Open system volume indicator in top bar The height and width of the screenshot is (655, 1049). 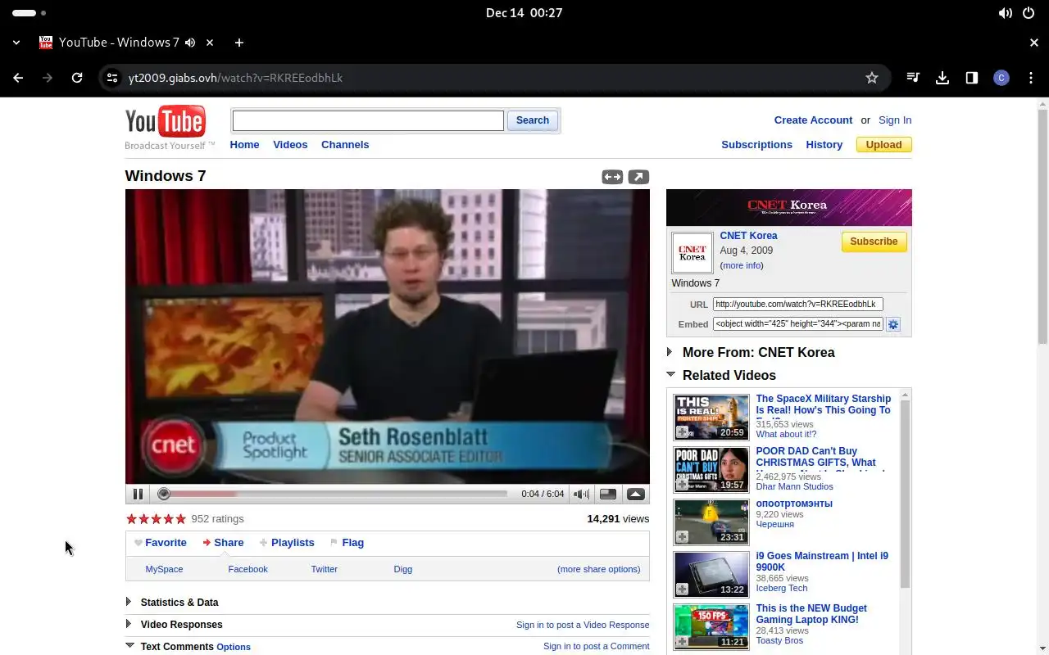click(x=1005, y=13)
